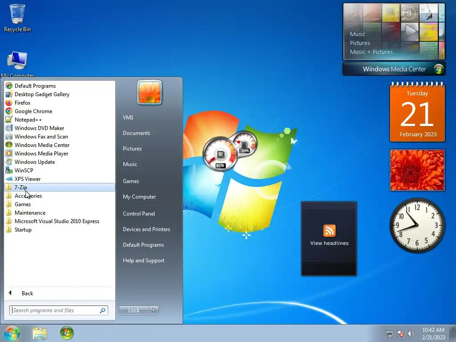456x342 pixels.
Task: Click the Windows Media Player icon
Action: [9, 153]
